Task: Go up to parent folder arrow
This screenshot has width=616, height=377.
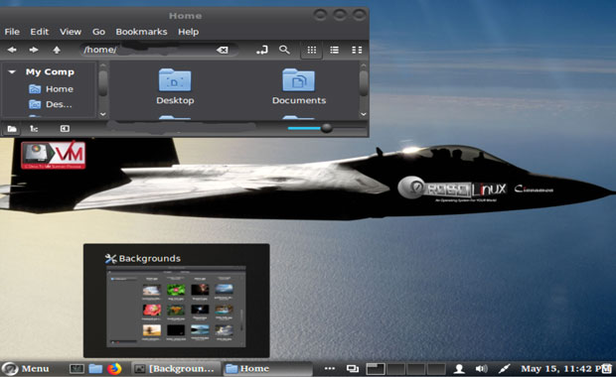Action: [57, 50]
